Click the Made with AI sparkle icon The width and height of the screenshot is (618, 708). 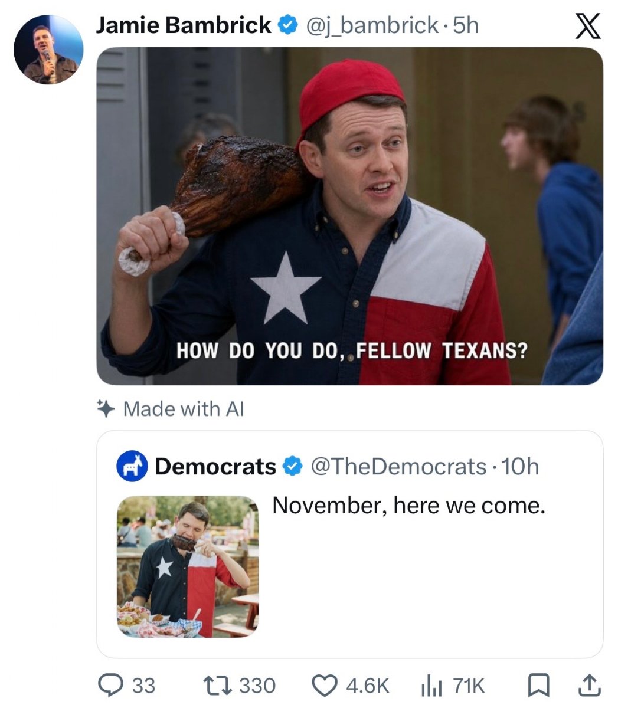(x=105, y=408)
